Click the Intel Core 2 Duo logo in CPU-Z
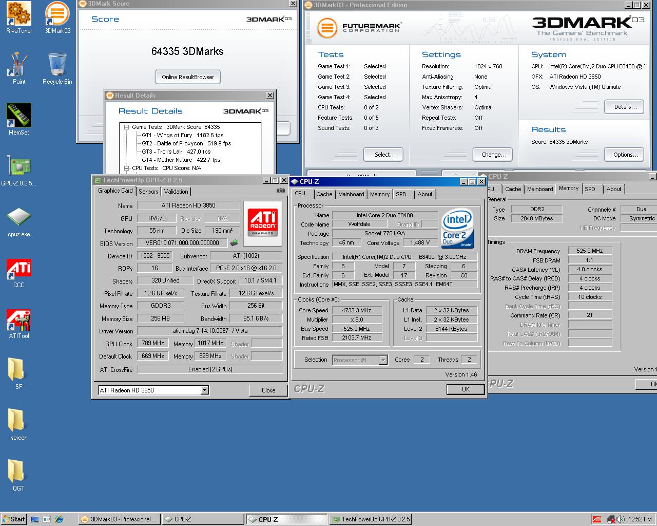 click(457, 228)
